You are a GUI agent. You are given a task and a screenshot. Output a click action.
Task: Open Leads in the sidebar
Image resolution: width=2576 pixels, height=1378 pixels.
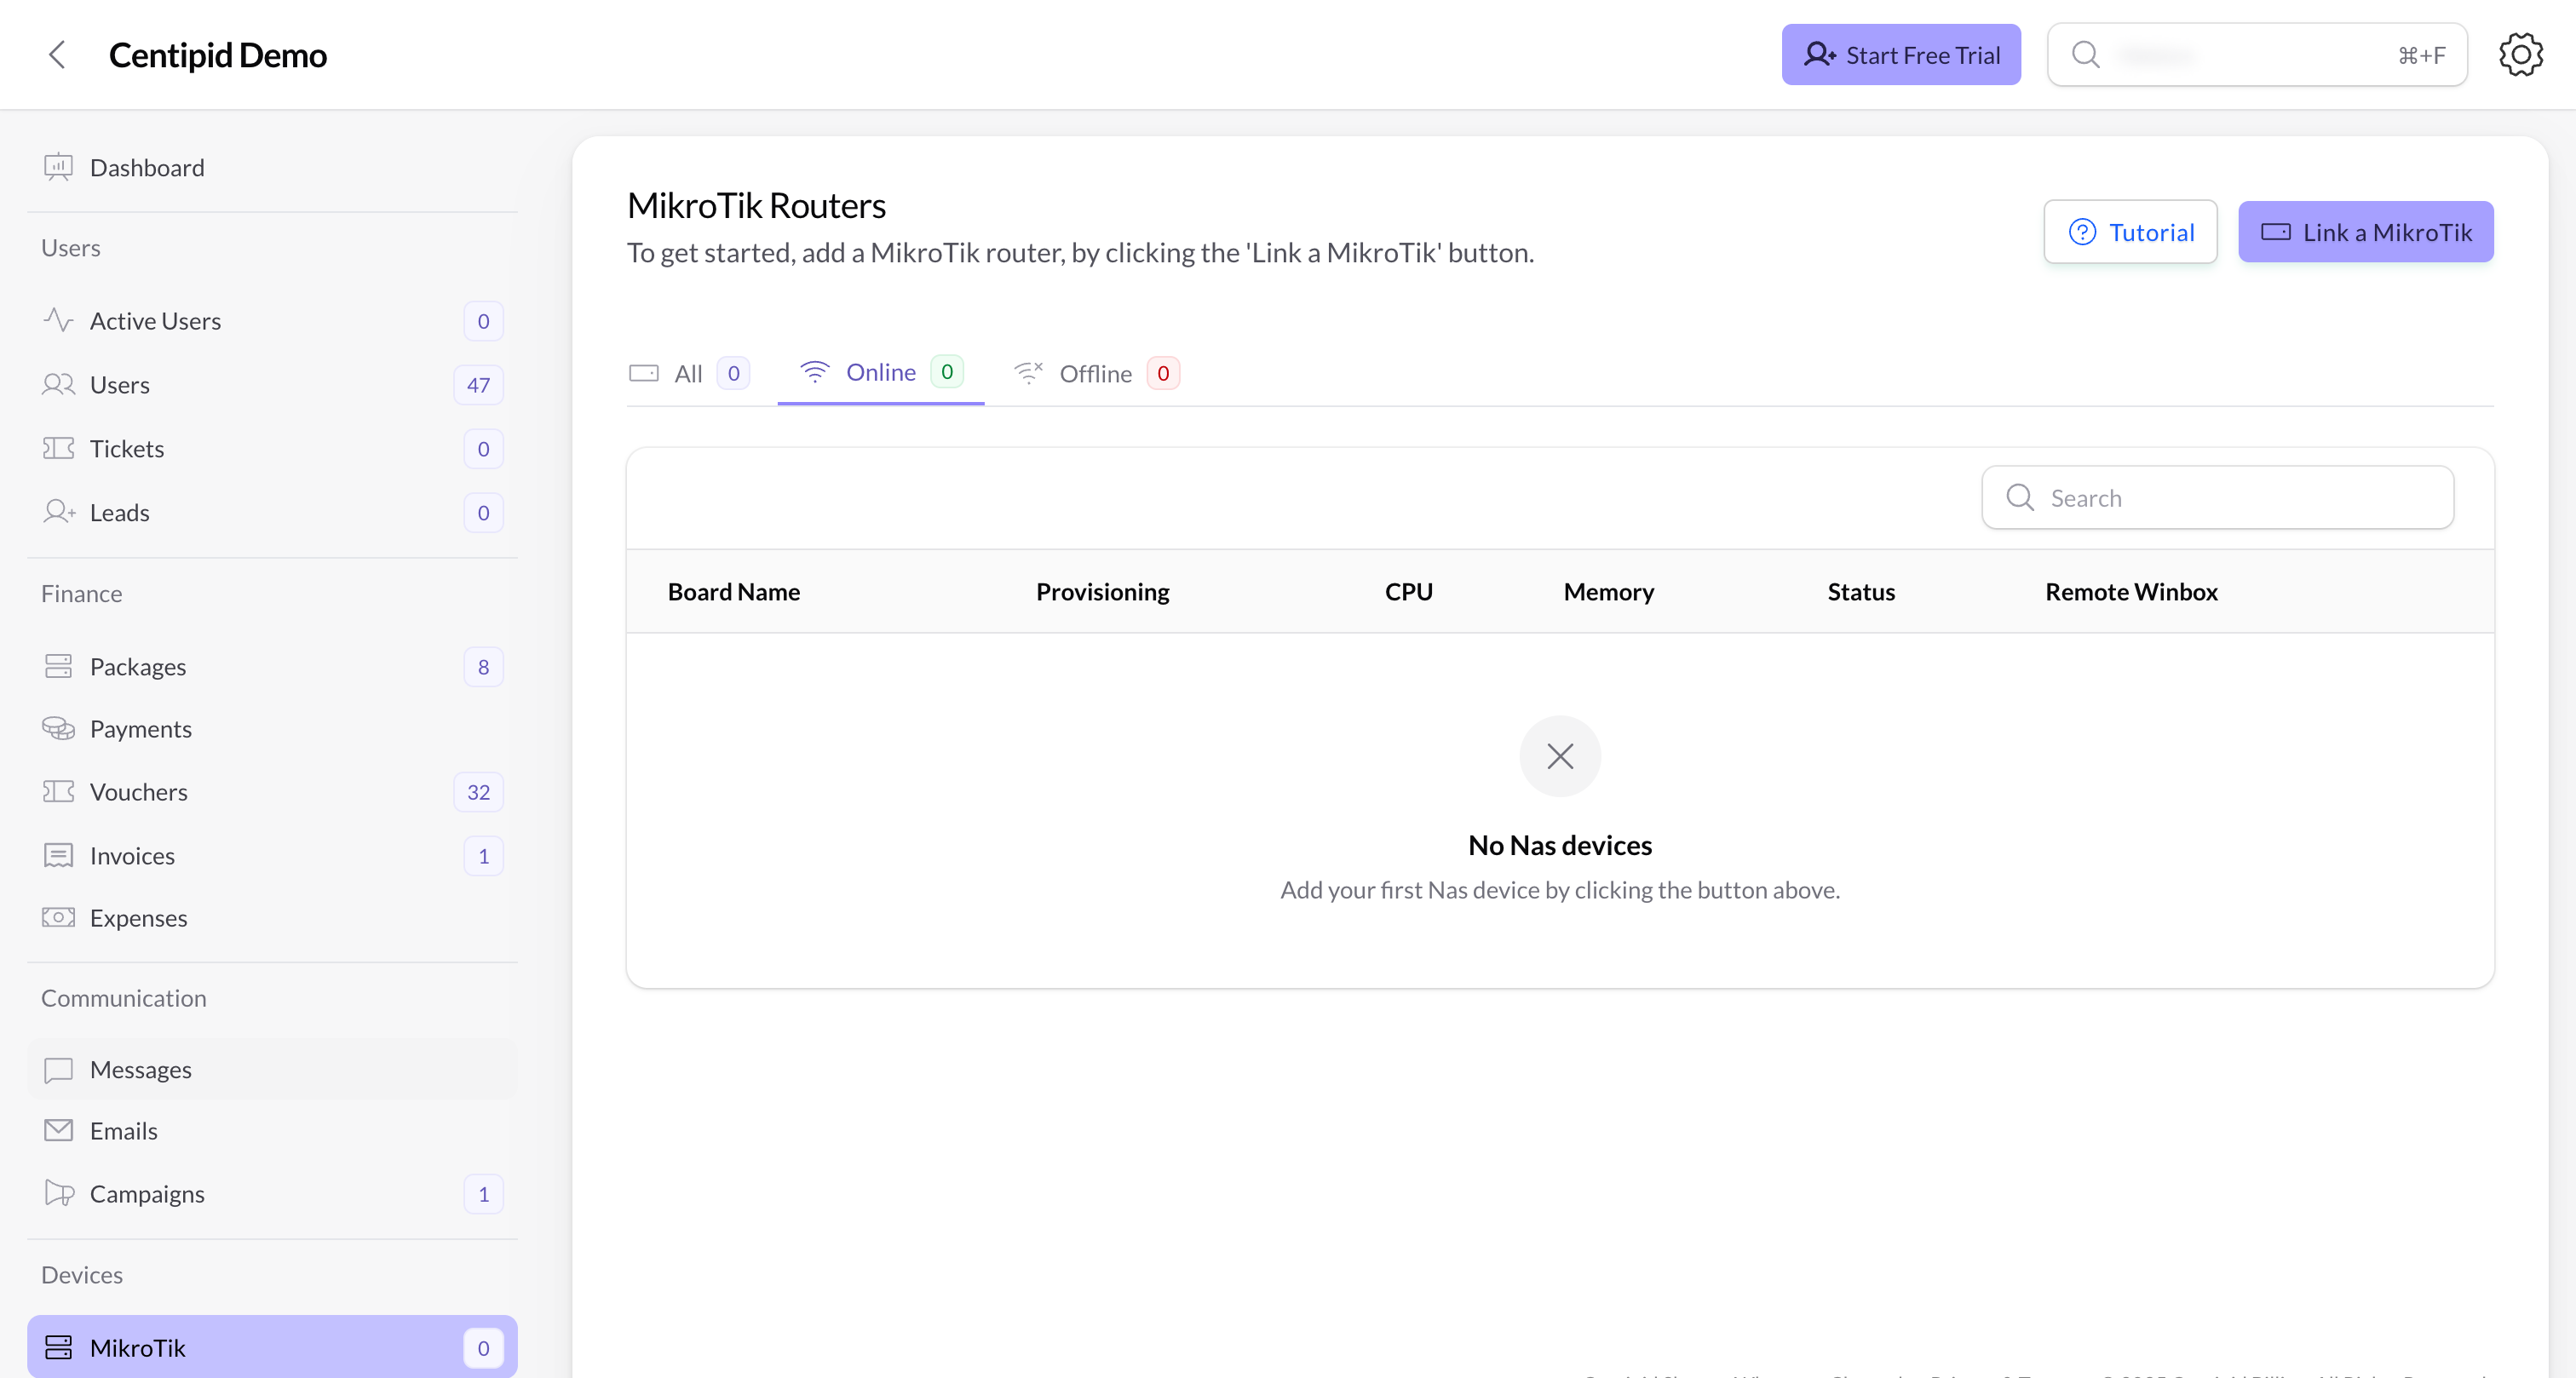120,513
